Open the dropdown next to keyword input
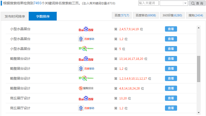 (174, 3)
